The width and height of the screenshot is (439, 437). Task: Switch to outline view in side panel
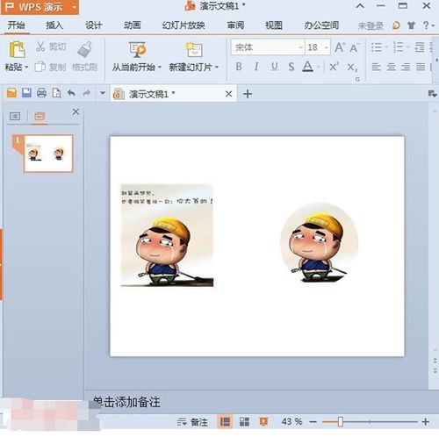click(15, 116)
